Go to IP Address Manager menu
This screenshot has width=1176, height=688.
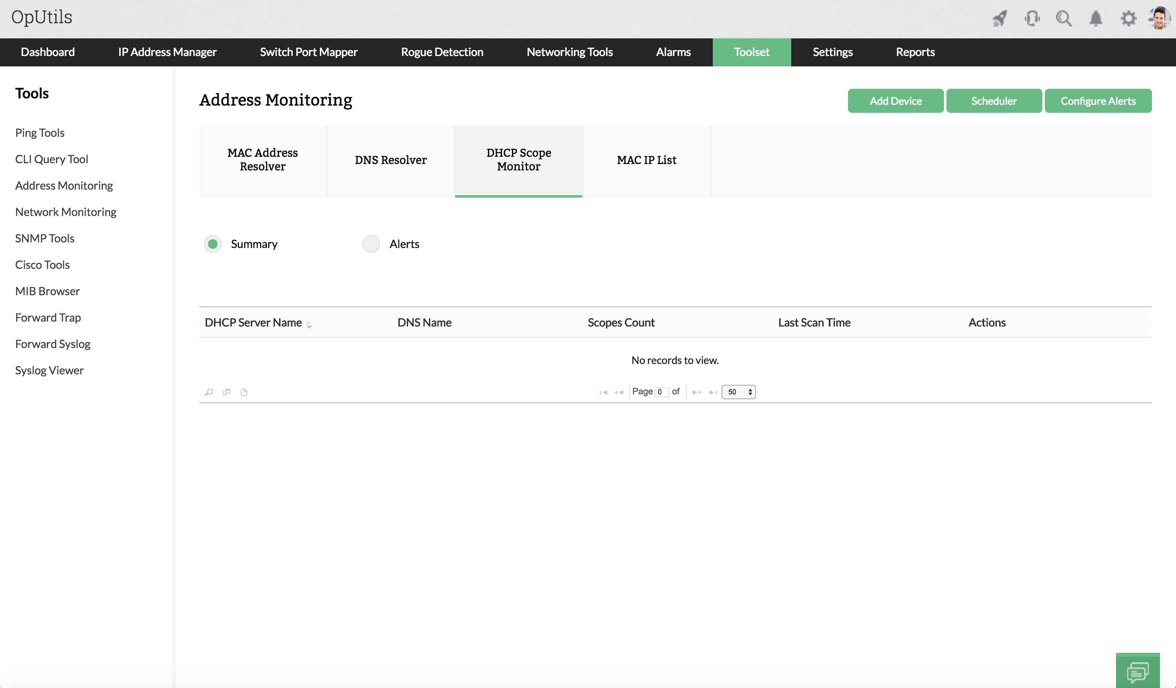(x=167, y=52)
